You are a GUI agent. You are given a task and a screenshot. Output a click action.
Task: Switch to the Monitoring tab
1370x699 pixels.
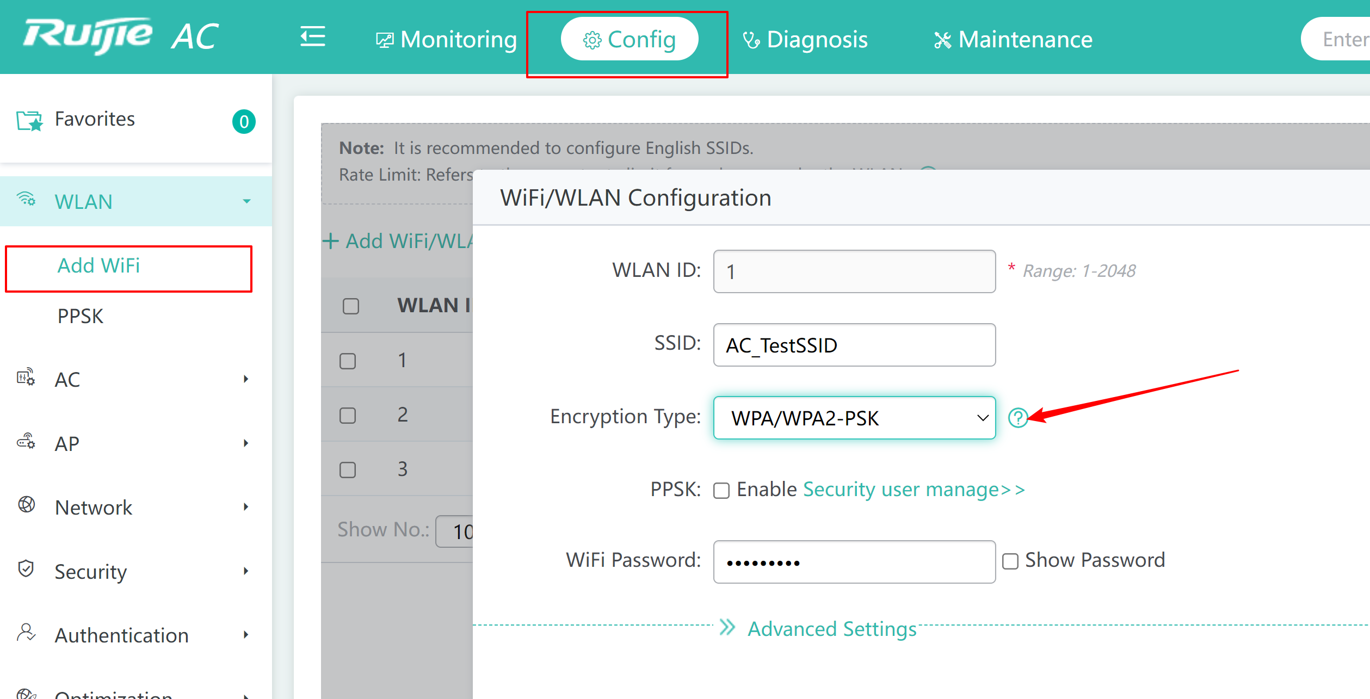tap(447, 40)
